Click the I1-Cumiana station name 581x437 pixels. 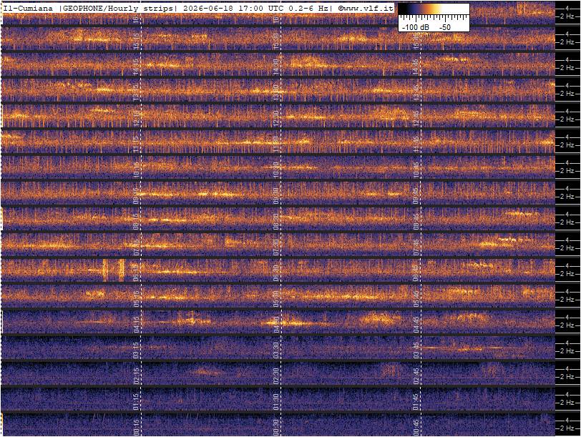click(28, 8)
